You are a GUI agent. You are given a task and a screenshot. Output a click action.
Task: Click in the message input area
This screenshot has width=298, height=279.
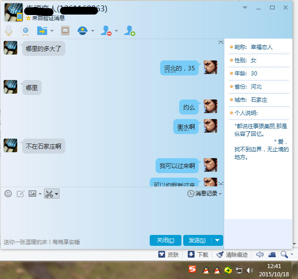(x=112, y=216)
